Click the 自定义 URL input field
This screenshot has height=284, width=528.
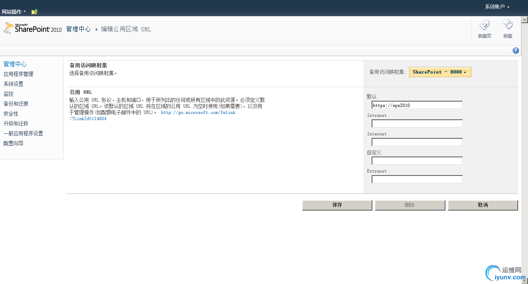[417, 161]
